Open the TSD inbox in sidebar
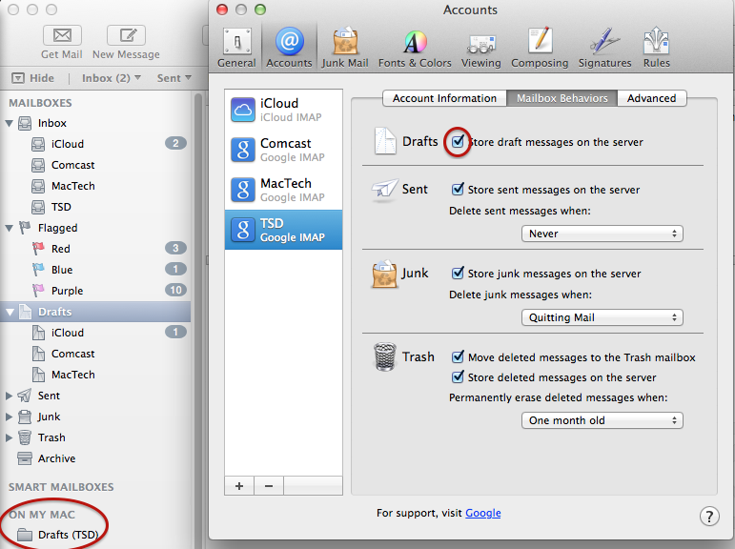 [x=95, y=207]
